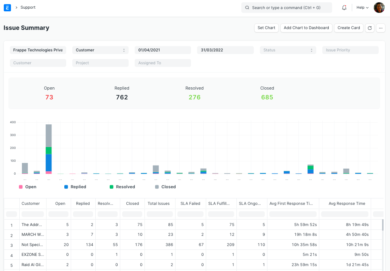The width and height of the screenshot is (390, 271).
Task: Open the ellipsis options menu
Action: pyautogui.click(x=381, y=28)
